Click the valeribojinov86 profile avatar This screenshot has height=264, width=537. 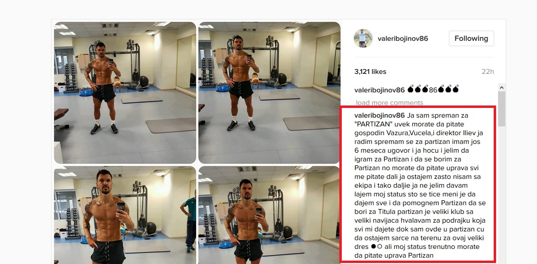[363, 38]
